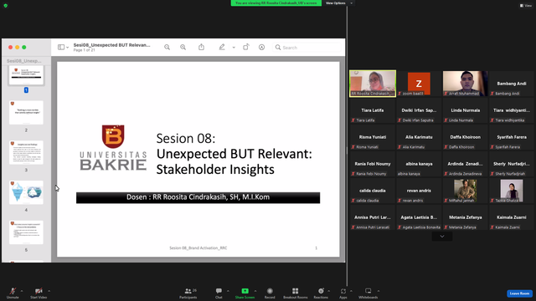Click the Risma Yuniati participant tile
The height and width of the screenshot is (301, 536).
[x=373, y=137]
